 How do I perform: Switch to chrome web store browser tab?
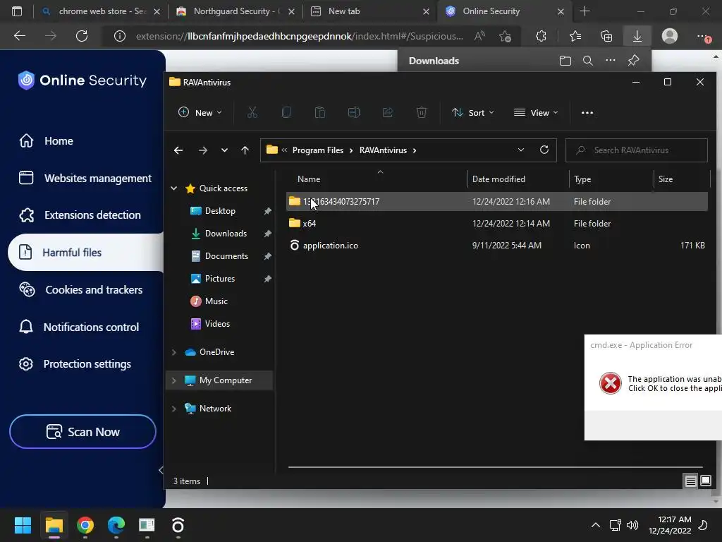point(101,11)
